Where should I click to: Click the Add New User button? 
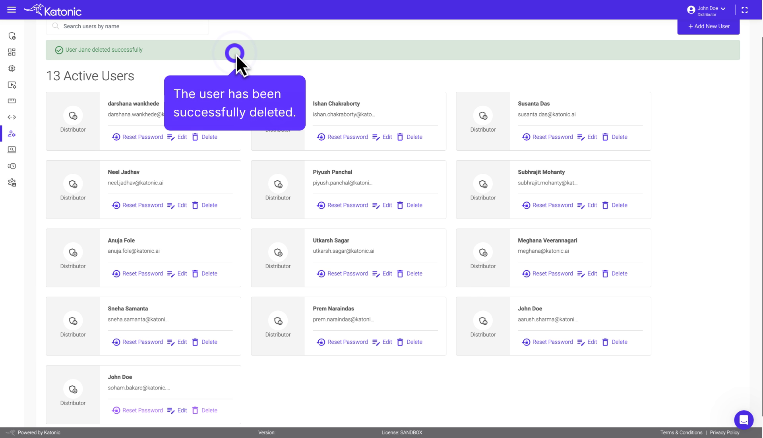pyautogui.click(x=708, y=26)
